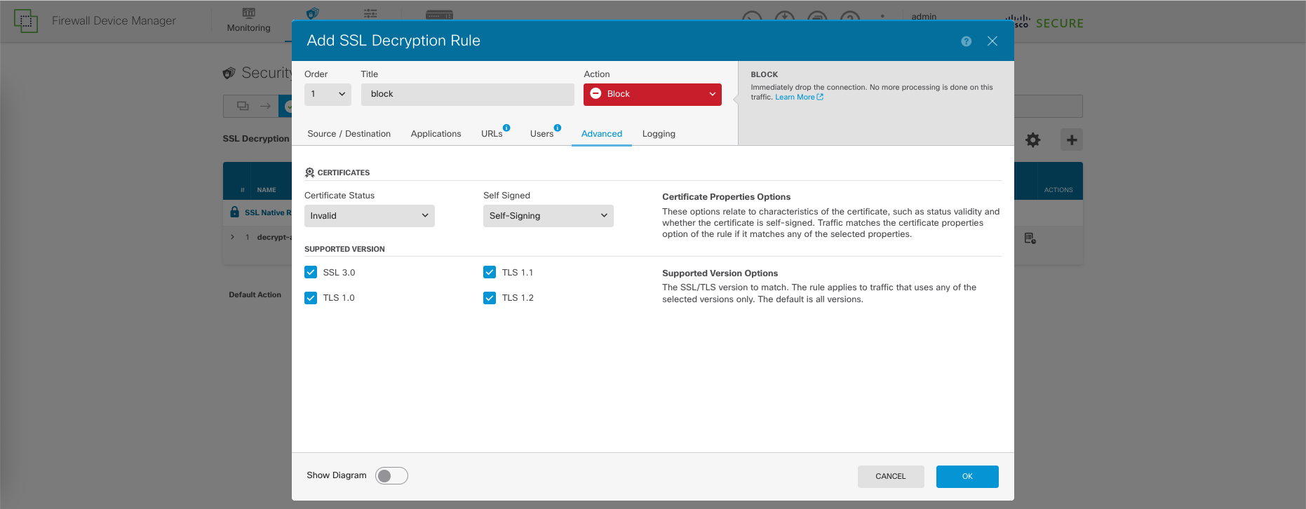Open the Certificate Status dropdown
Viewport: 1306px width, 509px height.
point(369,216)
